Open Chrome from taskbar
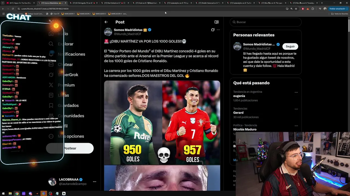This screenshot has width=350, height=196. (x=17, y=194)
